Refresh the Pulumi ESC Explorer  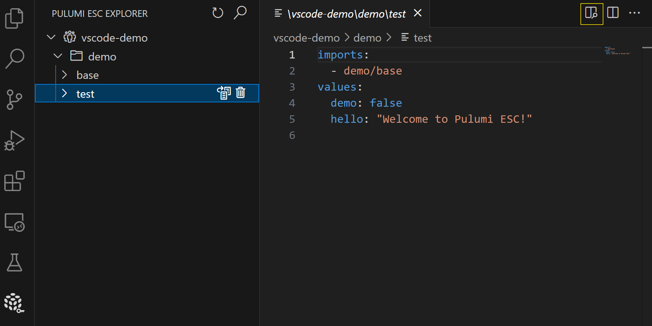pyautogui.click(x=218, y=13)
